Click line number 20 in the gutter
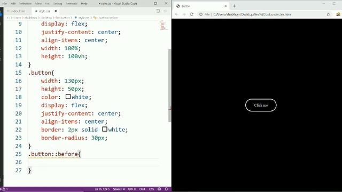The width and height of the screenshot is (342, 192). [18, 114]
